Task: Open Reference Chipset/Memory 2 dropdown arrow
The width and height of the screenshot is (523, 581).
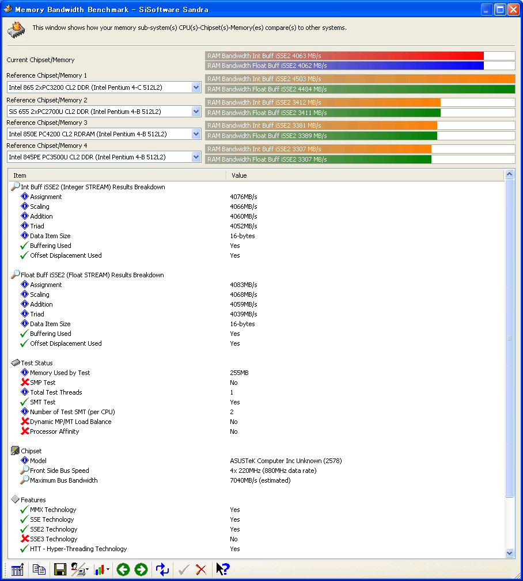Action: 196,112
